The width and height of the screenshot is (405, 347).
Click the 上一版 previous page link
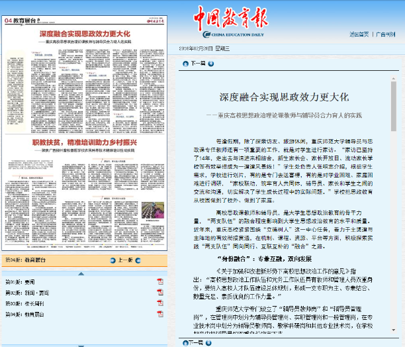tap(124, 260)
